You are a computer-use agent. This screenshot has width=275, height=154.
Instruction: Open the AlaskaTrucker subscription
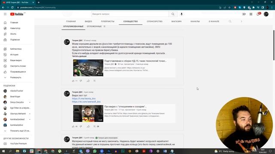coord(16,91)
